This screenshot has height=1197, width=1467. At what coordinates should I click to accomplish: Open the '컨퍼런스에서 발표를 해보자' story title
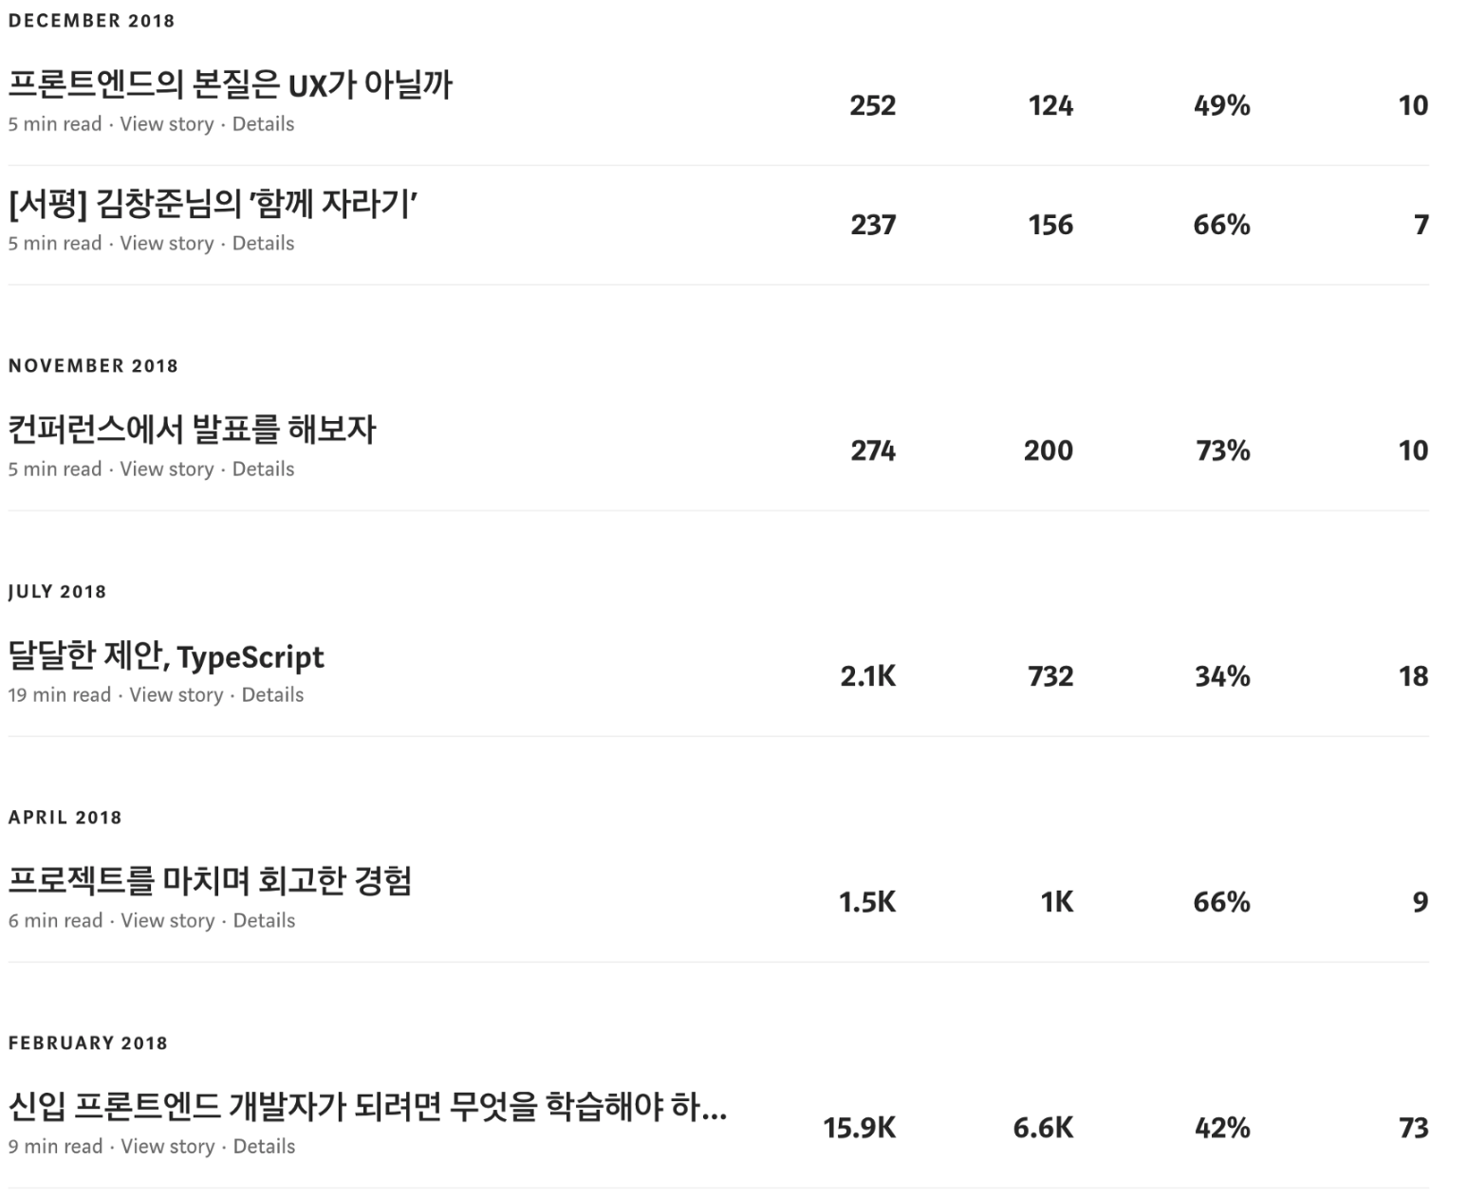coord(193,431)
